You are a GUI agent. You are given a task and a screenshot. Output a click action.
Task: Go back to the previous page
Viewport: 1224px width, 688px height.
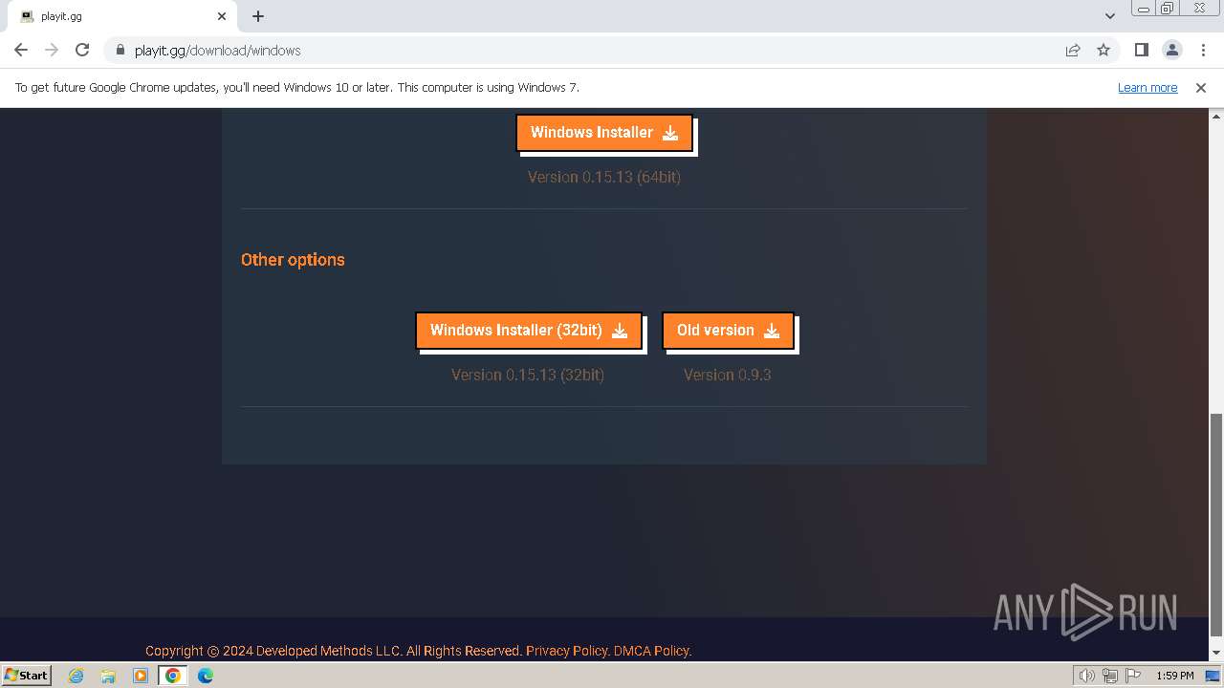(21, 50)
